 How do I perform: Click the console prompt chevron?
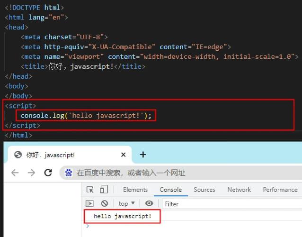click(88, 226)
